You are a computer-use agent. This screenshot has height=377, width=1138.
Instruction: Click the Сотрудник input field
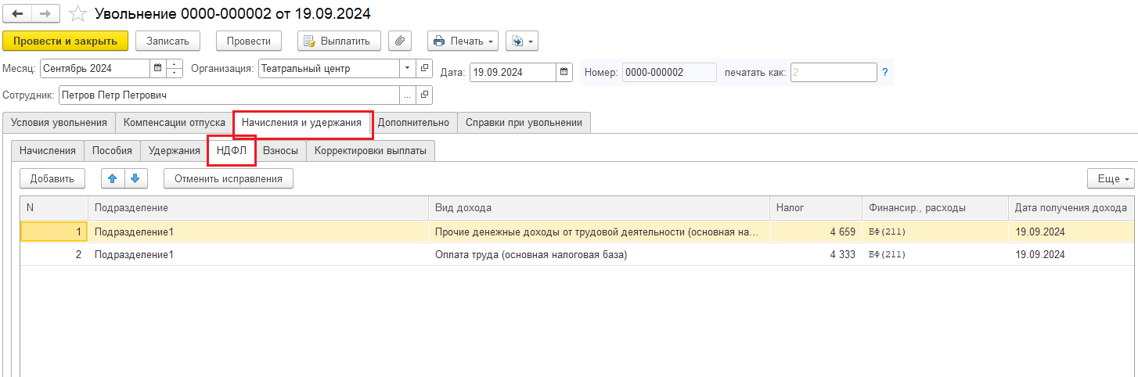coord(229,95)
